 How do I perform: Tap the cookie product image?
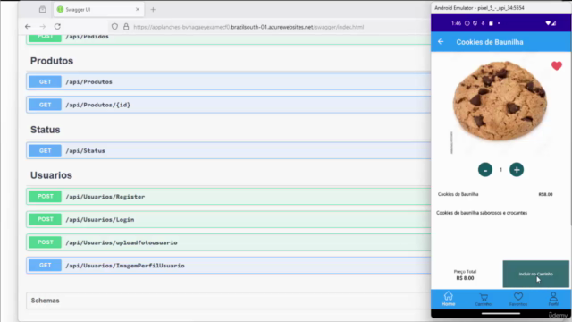point(500,100)
